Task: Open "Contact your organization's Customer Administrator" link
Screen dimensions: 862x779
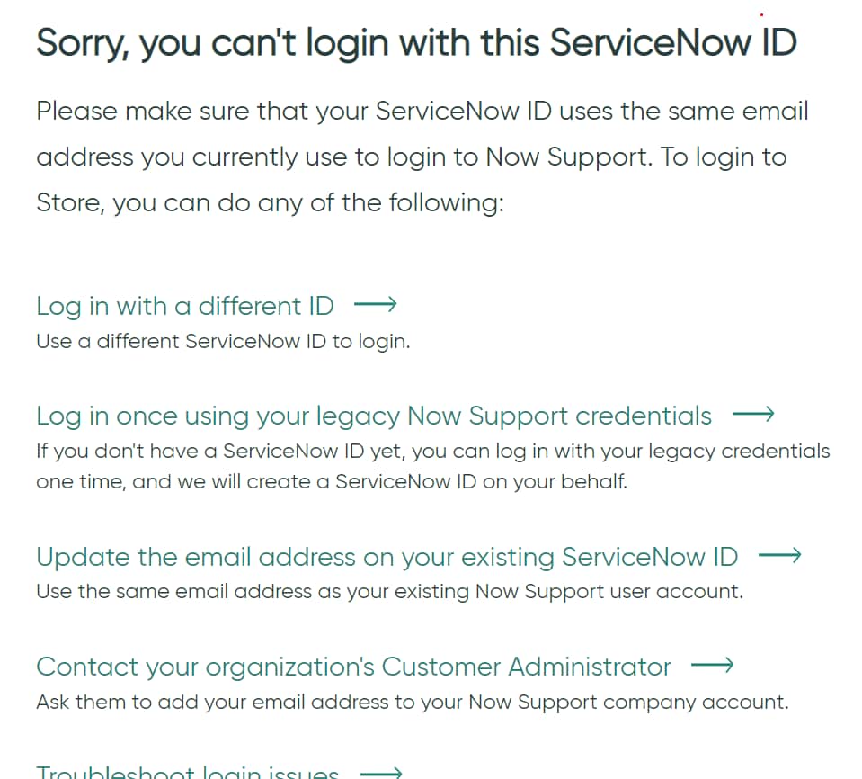Action: click(x=352, y=667)
